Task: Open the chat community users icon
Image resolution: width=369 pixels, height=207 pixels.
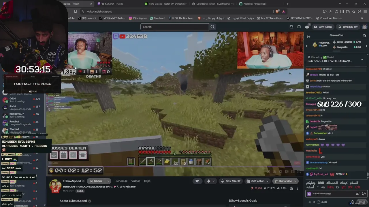Action: [364, 36]
